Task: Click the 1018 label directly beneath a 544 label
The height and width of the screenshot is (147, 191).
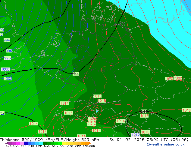Action: [144, 116]
